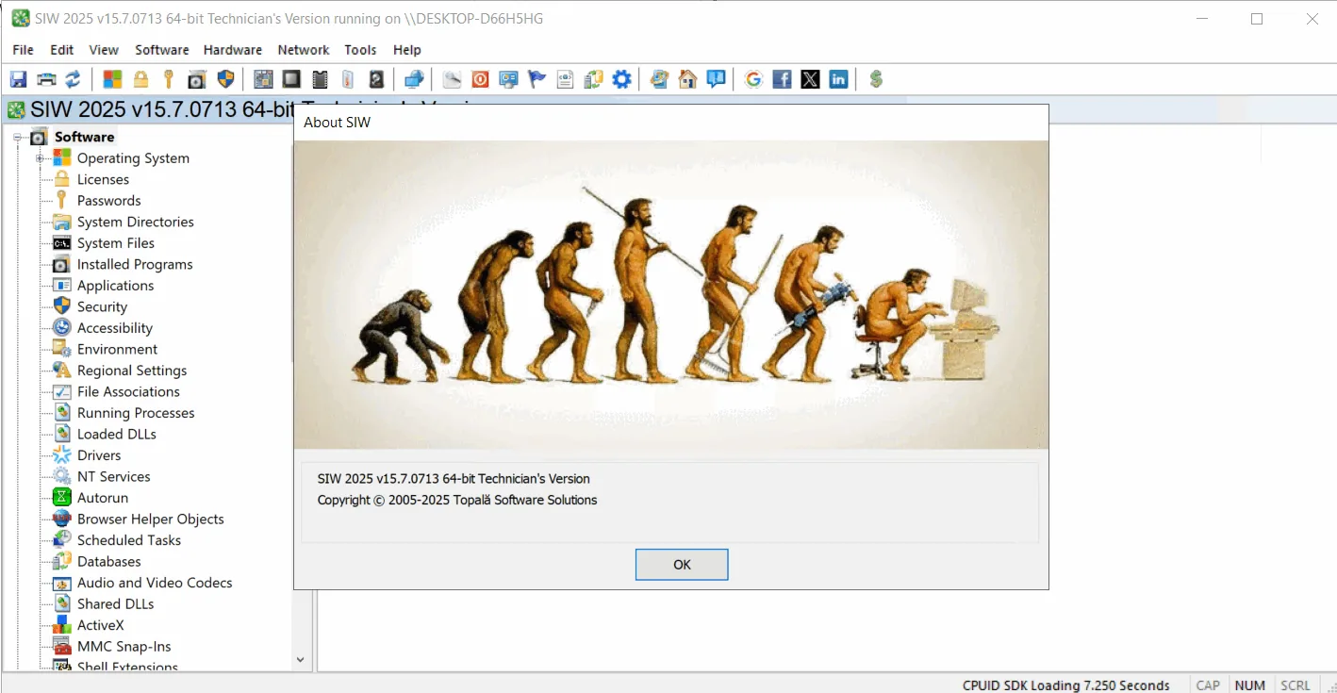Select Audio and Video Codecs in the tree

click(x=155, y=583)
